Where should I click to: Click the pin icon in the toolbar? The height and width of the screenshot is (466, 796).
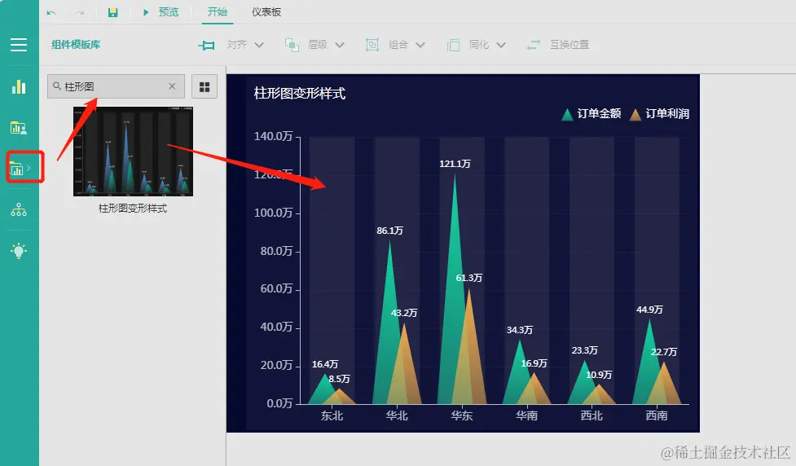tap(206, 45)
